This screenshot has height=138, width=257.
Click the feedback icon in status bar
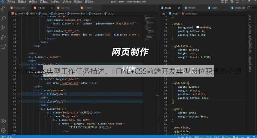pyautogui.click(x=249, y=137)
